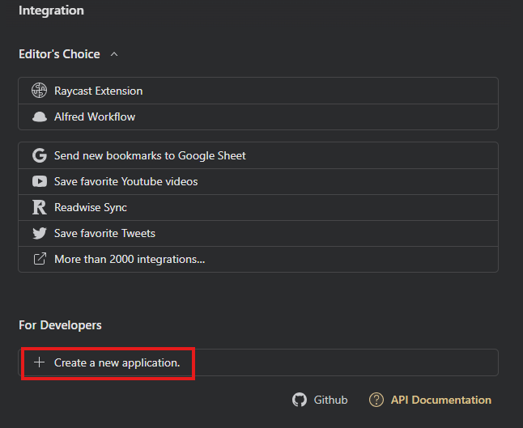This screenshot has height=428, width=523.
Task: Click Create a new application text
Action: pos(117,362)
